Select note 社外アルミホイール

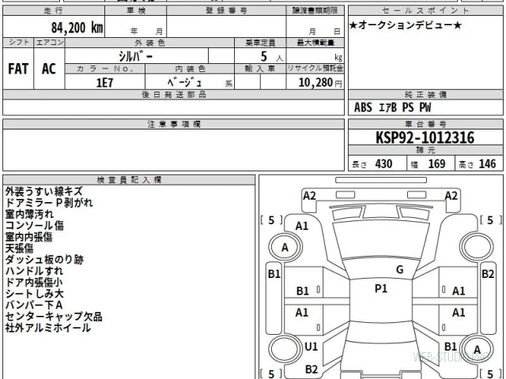47,328
